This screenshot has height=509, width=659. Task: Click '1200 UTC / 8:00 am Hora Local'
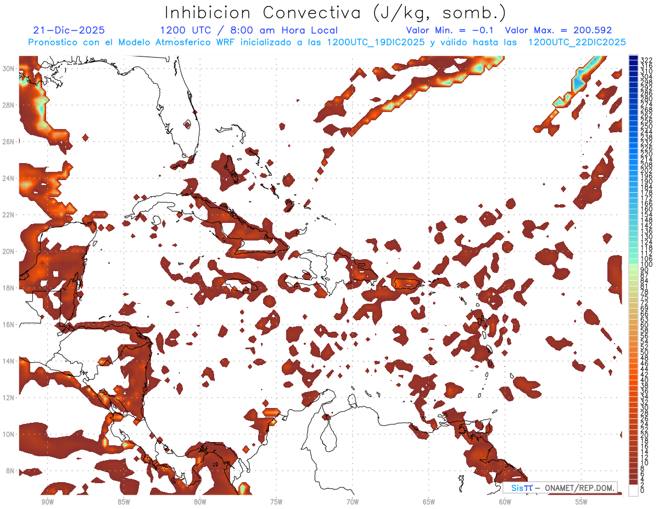[249, 30]
